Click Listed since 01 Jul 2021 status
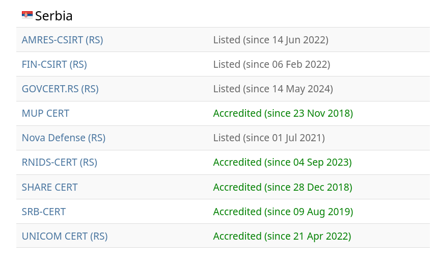This screenshot has height=258, width=437. [x=269, y=138]
